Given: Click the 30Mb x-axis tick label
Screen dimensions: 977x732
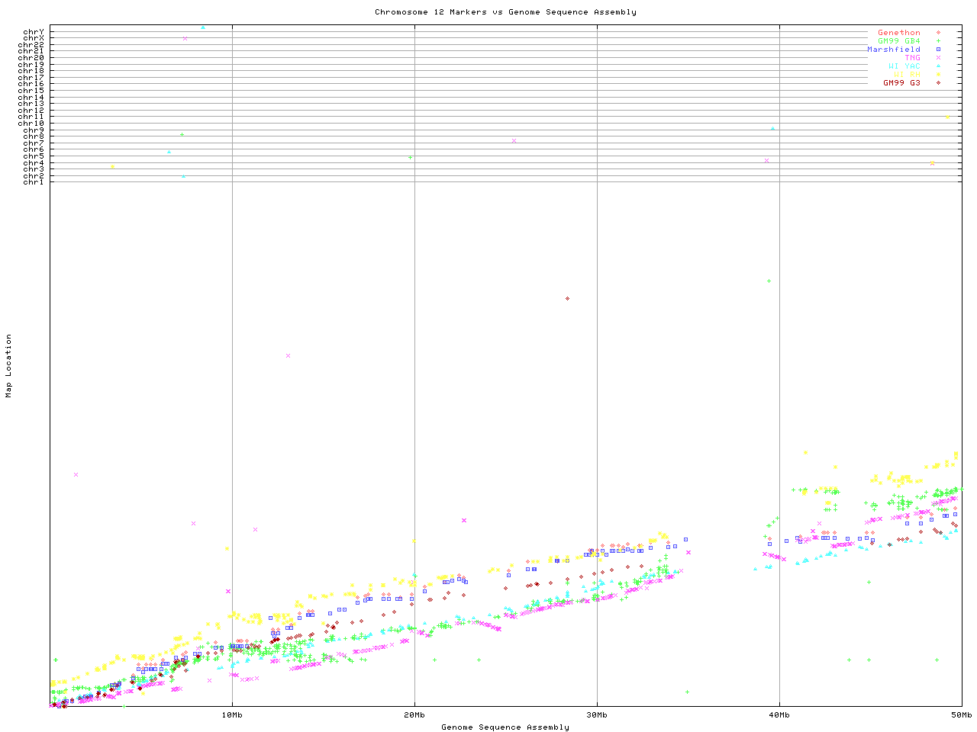Looking at the screenshot, I should pyautogui.click(x=597, y=715).
